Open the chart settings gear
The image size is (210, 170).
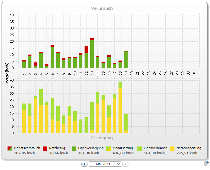click(206, 163)
